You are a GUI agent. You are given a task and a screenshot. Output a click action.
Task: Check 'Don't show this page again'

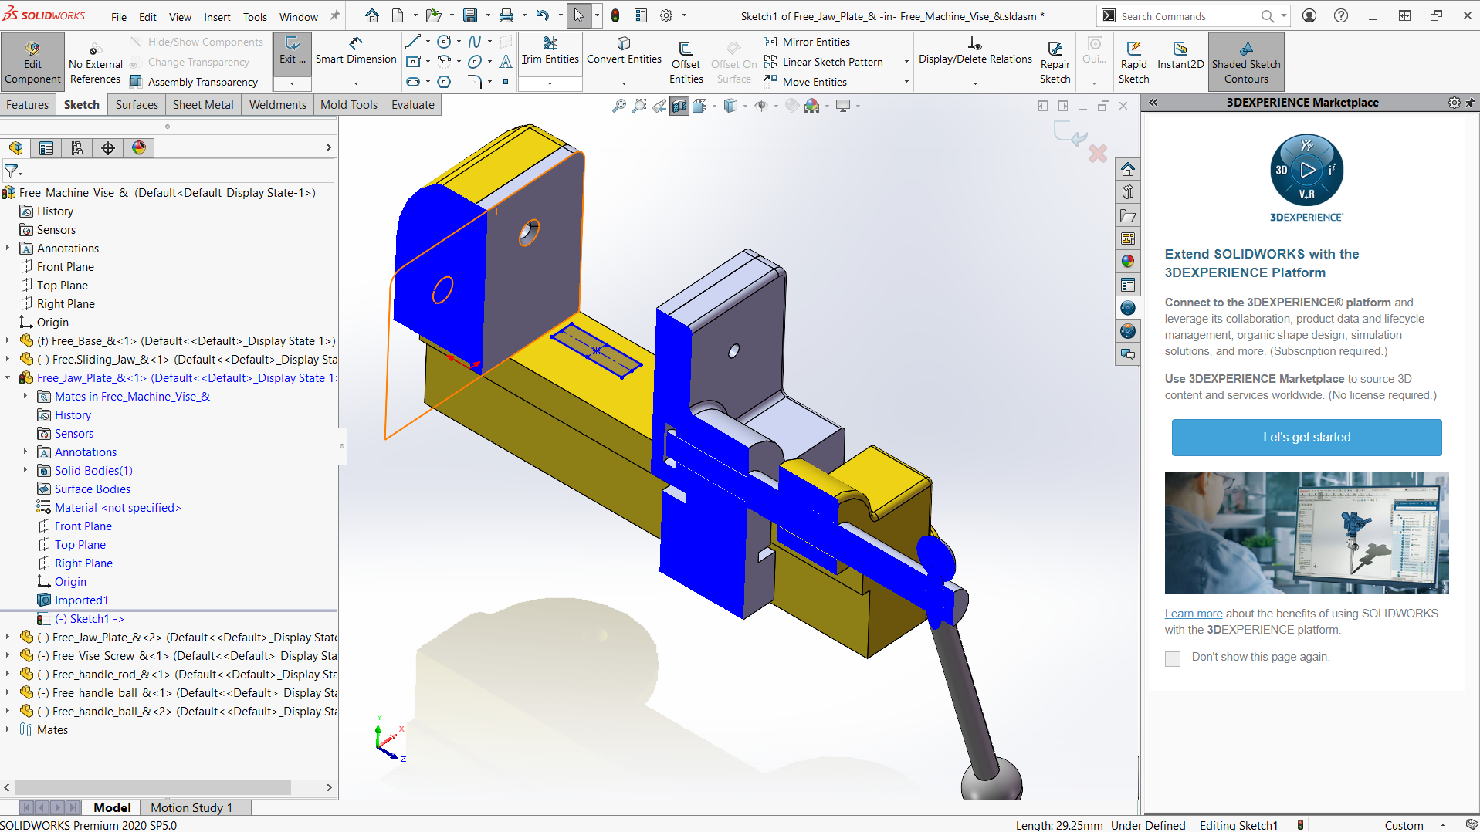(x=1173, y=658)
